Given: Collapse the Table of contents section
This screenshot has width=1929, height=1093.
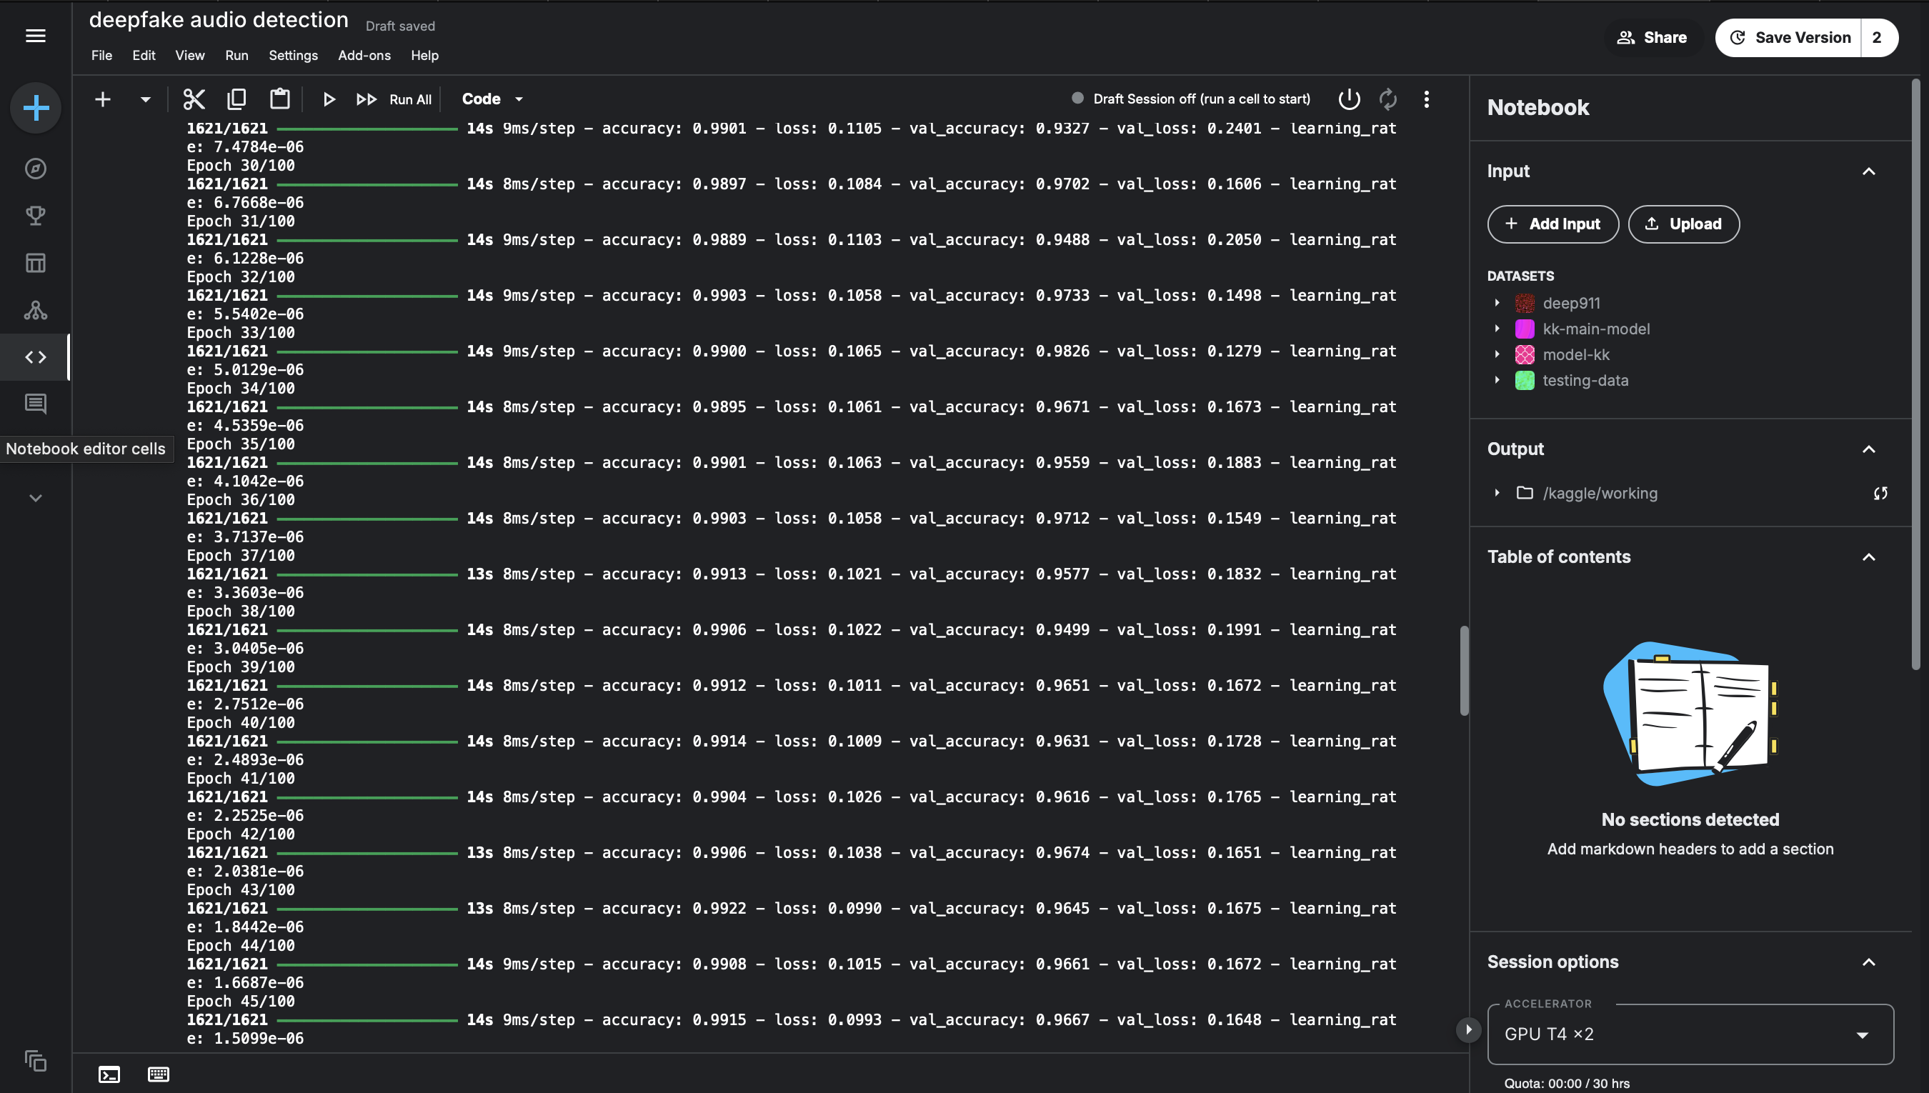Looking at the screenshot, I should (1869, 557).
